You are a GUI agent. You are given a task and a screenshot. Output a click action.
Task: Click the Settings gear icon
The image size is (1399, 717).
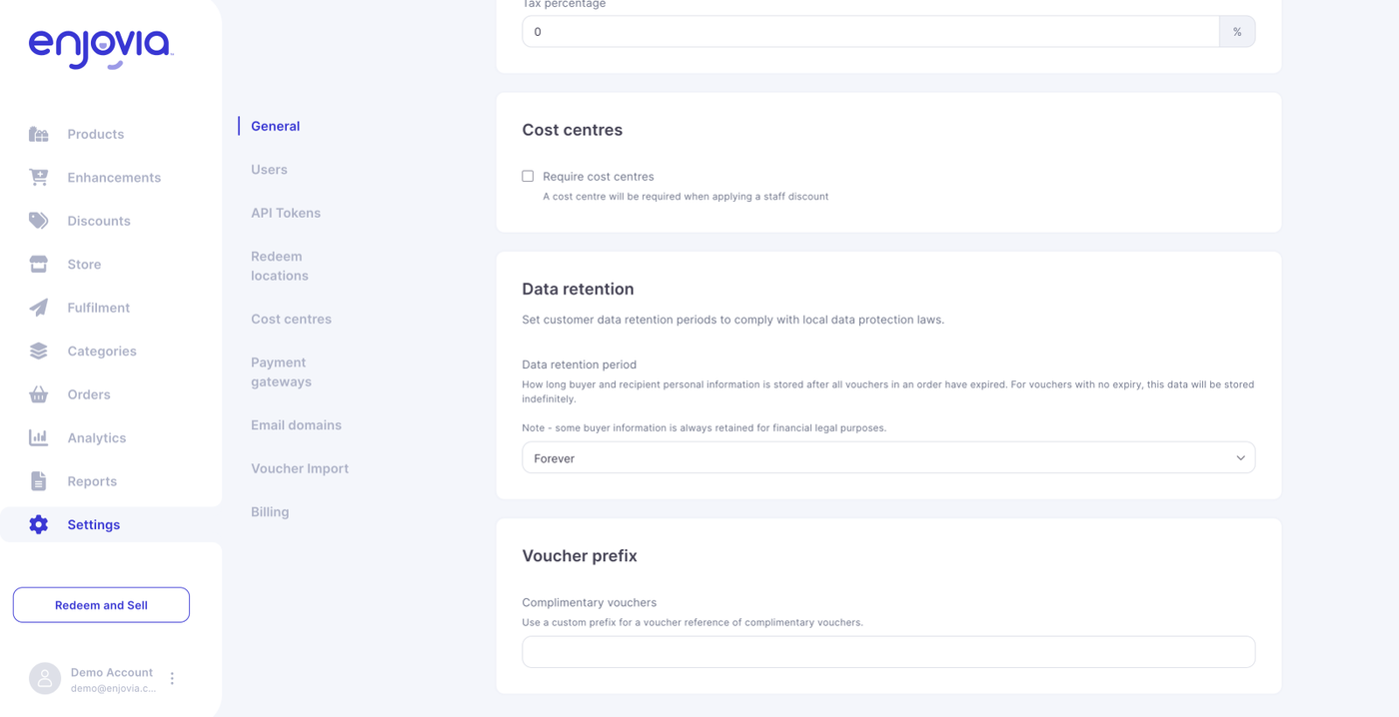point(39,524)
